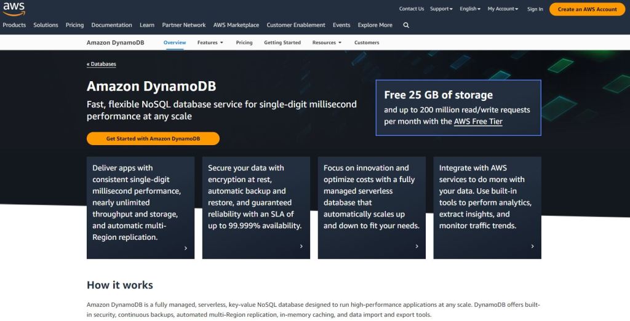
Task: Open the Explore More menu
Action: (x=375, y=25)
